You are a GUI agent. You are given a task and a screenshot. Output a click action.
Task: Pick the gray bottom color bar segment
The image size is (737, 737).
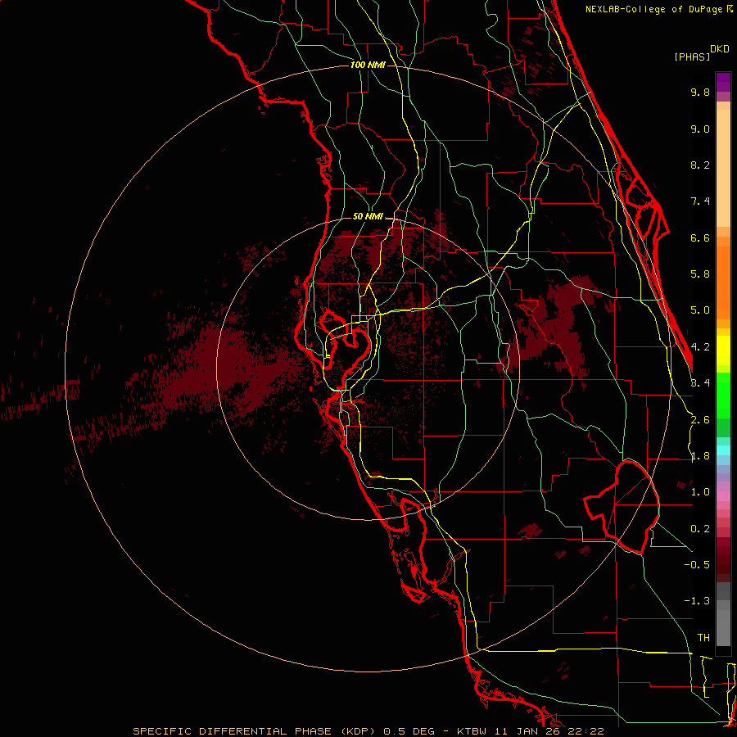point(723,628)
